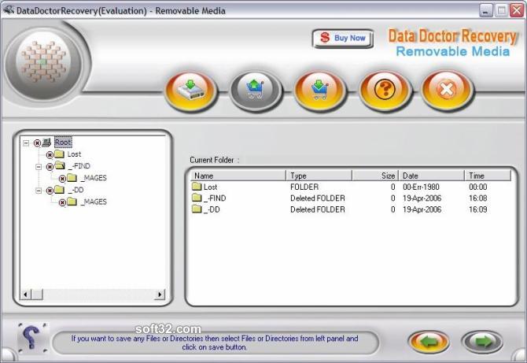Viewport: 527px width, 363px height.
Task: Click the Buy Now button
Action: (x=343, y=39)
